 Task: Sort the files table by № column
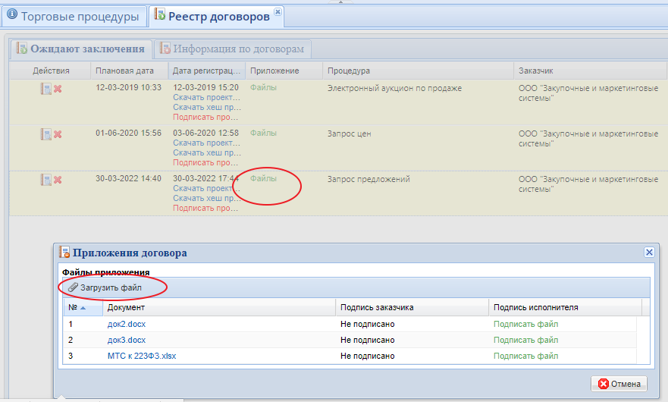click(77, 307)
